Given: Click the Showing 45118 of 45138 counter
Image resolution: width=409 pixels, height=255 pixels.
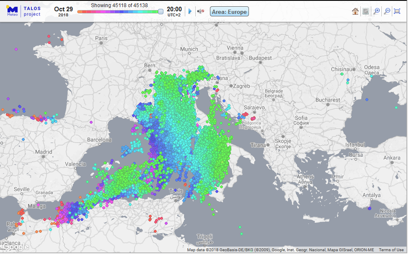Looking at the screenshot, I should click(119, 5).
